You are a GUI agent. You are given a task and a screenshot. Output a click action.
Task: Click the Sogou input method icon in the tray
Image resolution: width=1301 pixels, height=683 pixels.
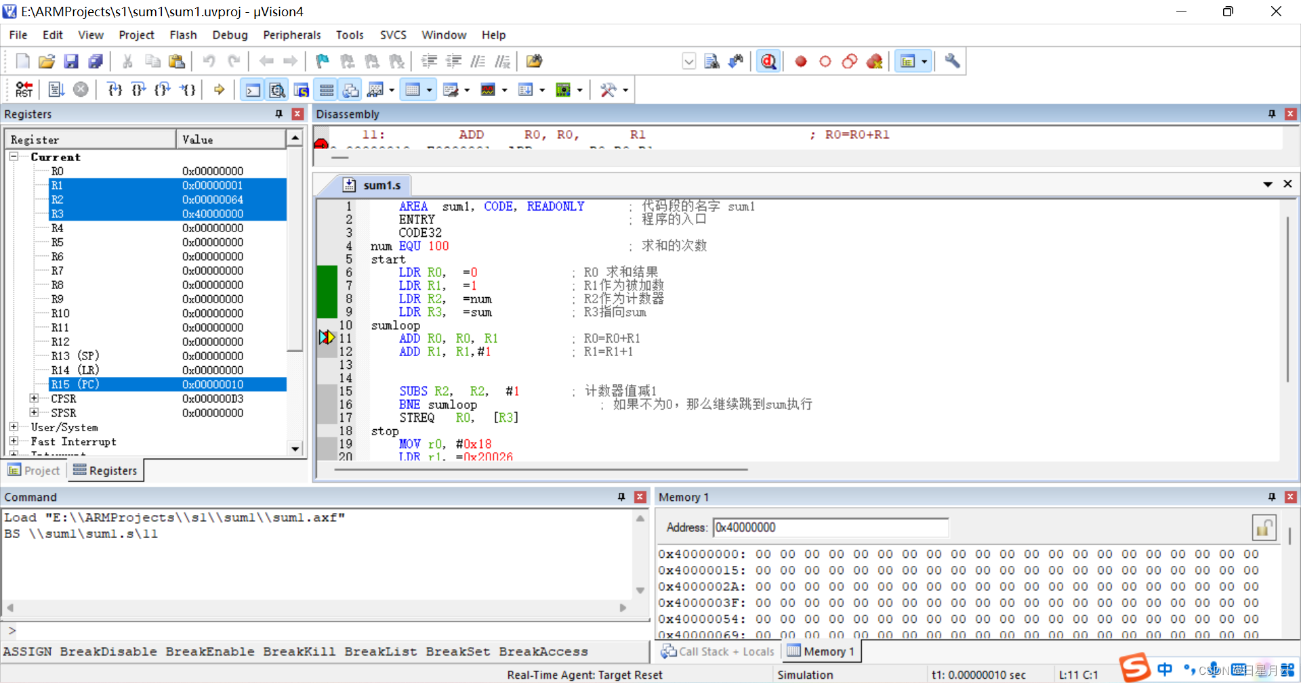point(1135,668)
